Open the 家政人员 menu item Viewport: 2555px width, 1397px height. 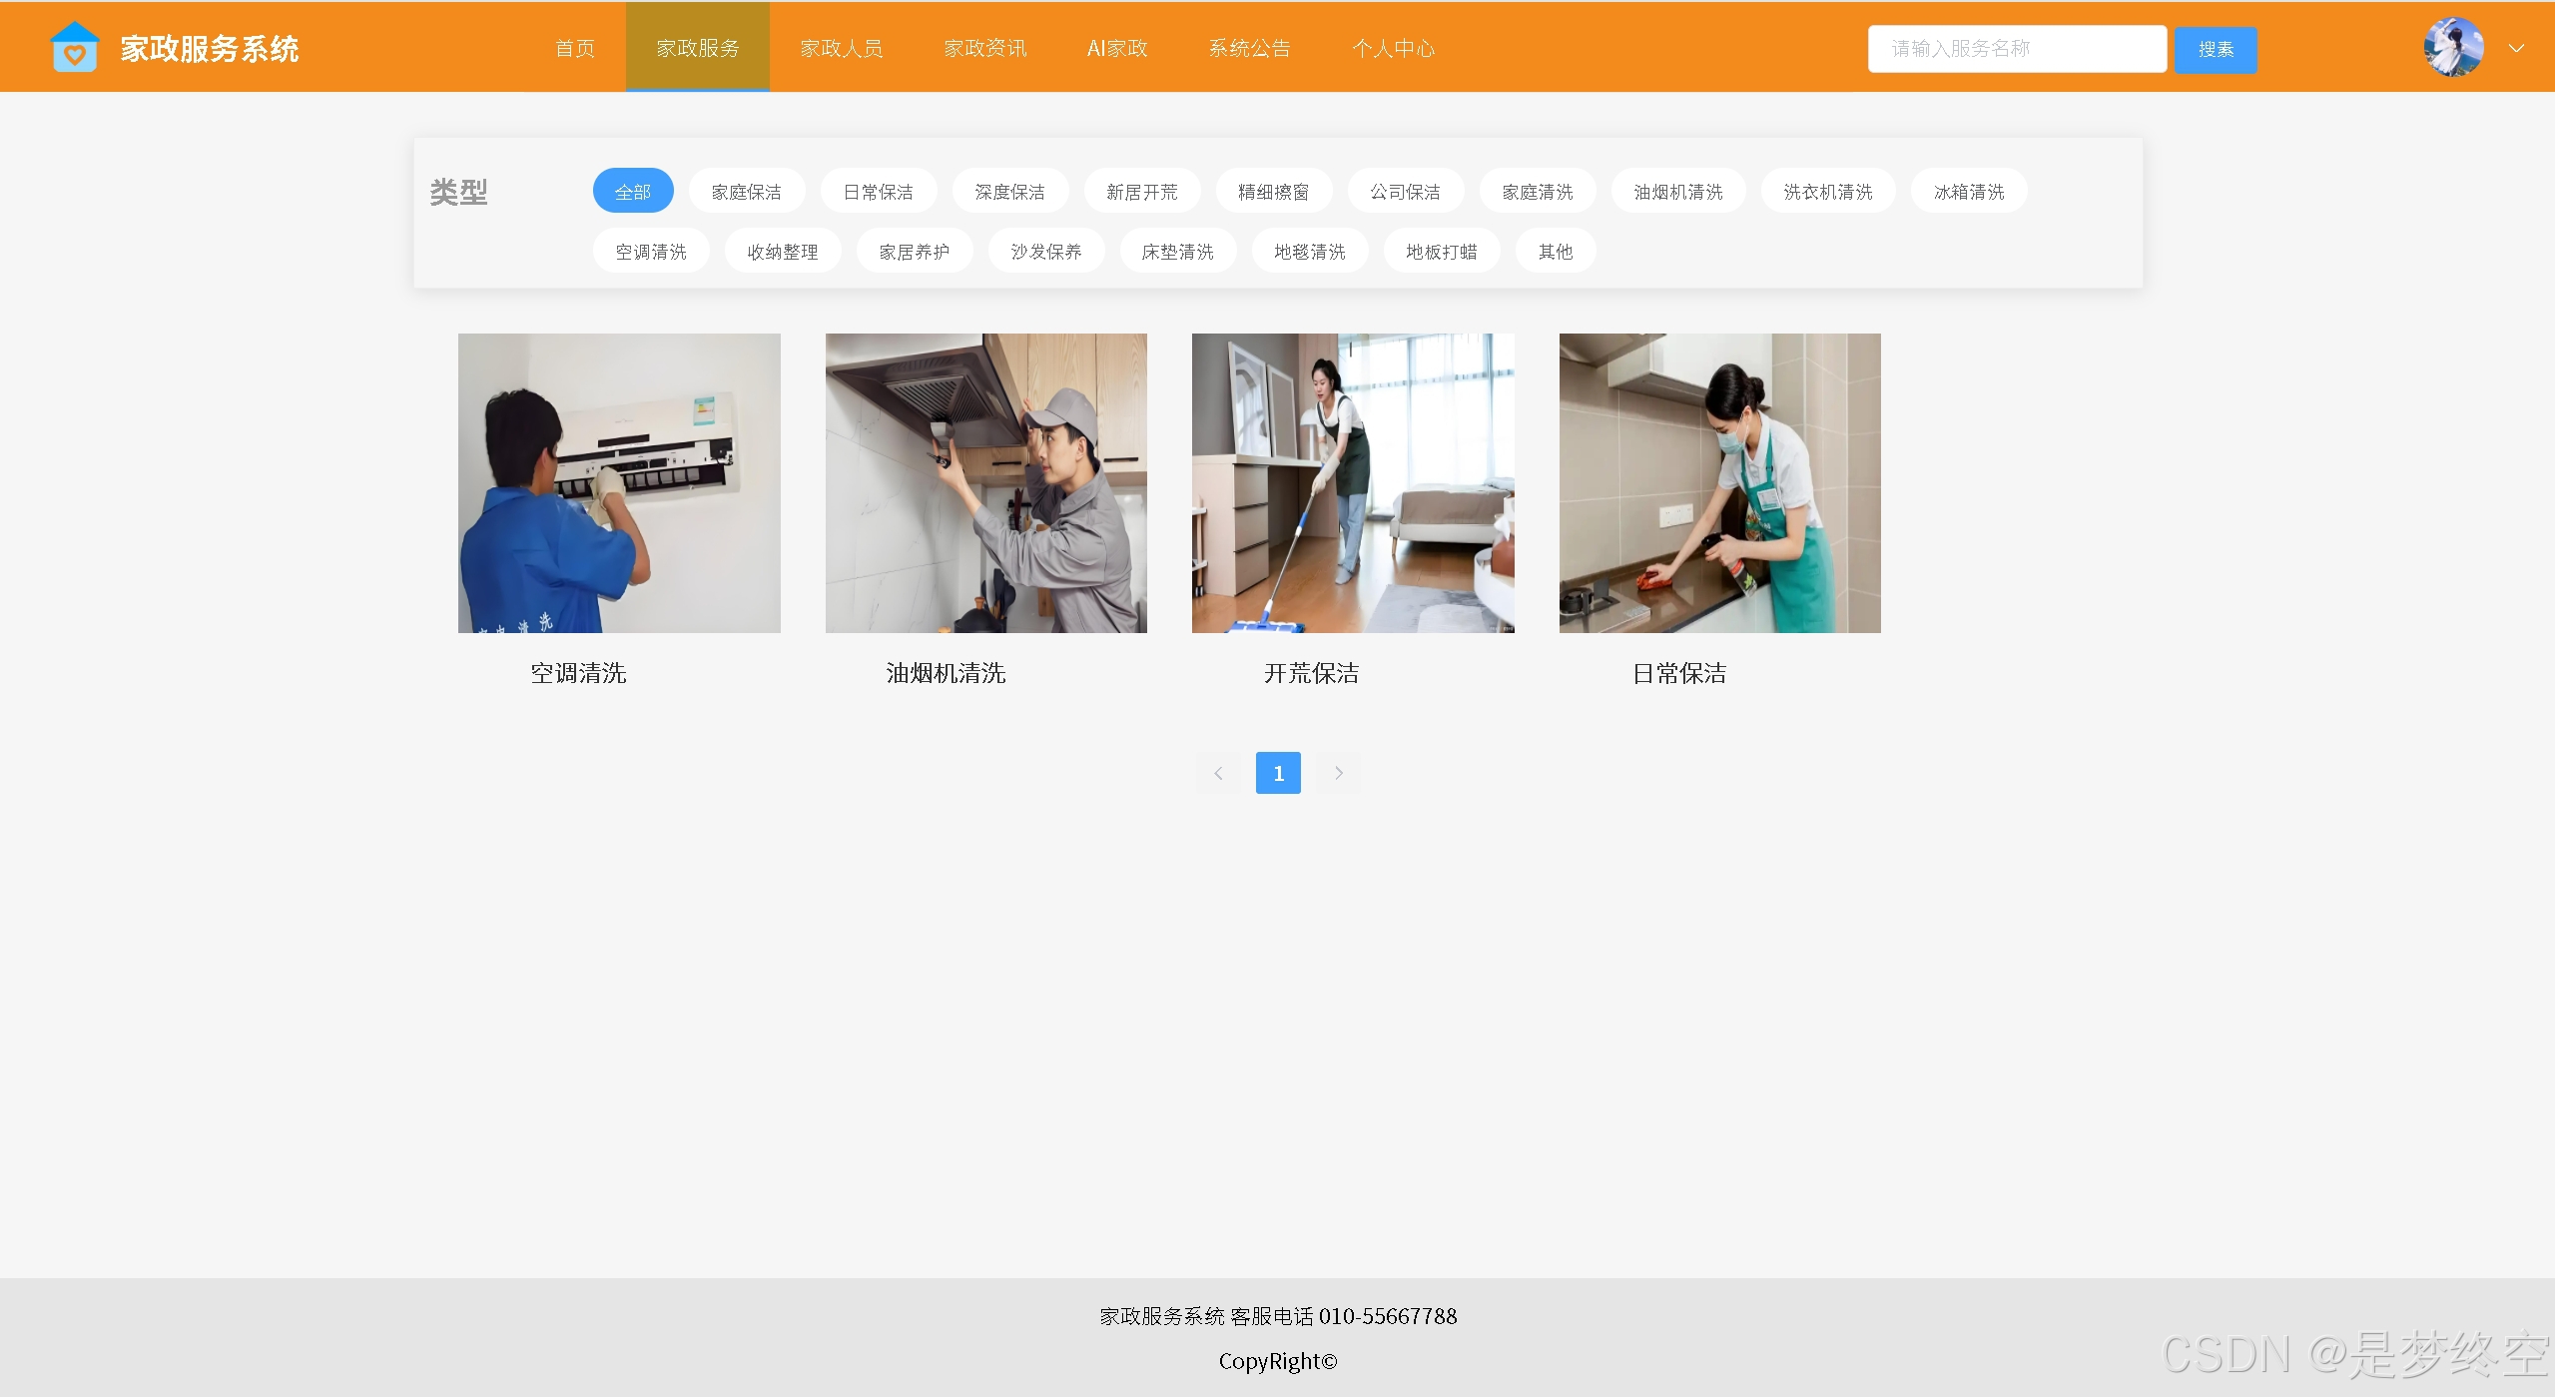(x=841, y=48)
